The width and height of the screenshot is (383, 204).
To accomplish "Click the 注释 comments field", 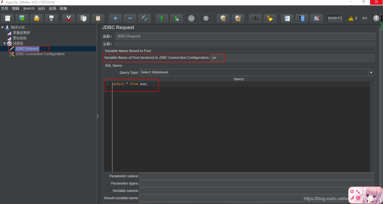I will coord(244,44).
